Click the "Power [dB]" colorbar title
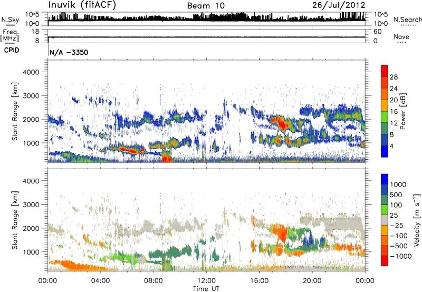 click(402, 111)
